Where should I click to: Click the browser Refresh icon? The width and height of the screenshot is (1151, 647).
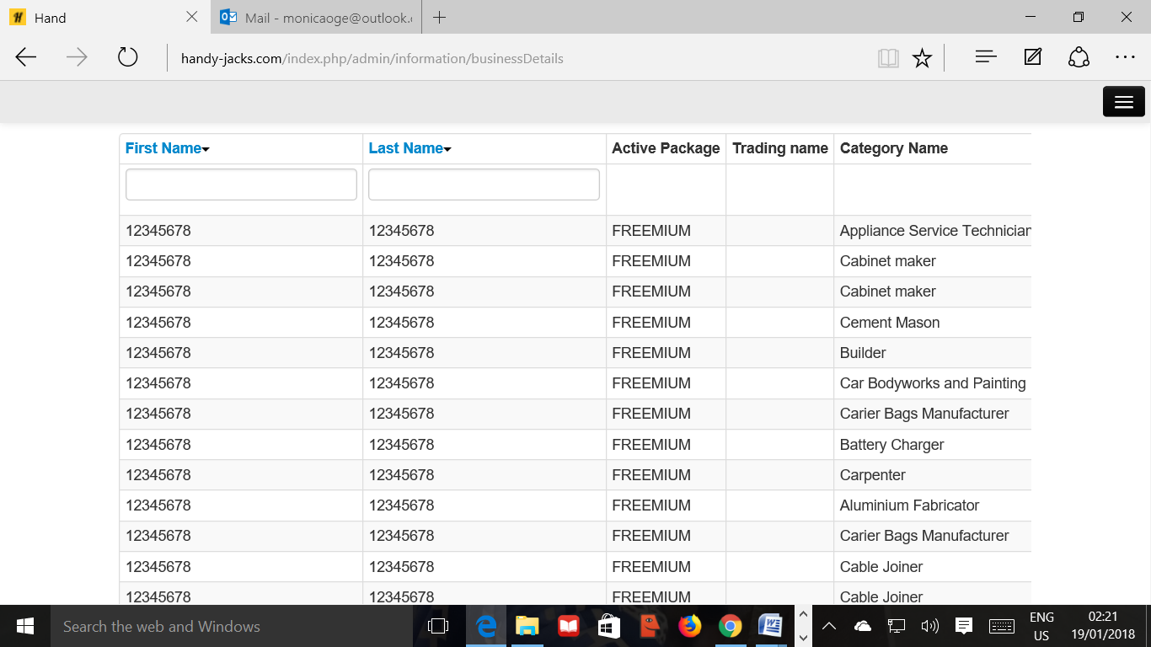tap(127, 57)
